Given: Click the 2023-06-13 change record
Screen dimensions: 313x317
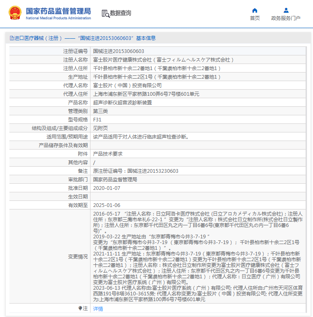Looking at the screenshot, I should 198,293.
